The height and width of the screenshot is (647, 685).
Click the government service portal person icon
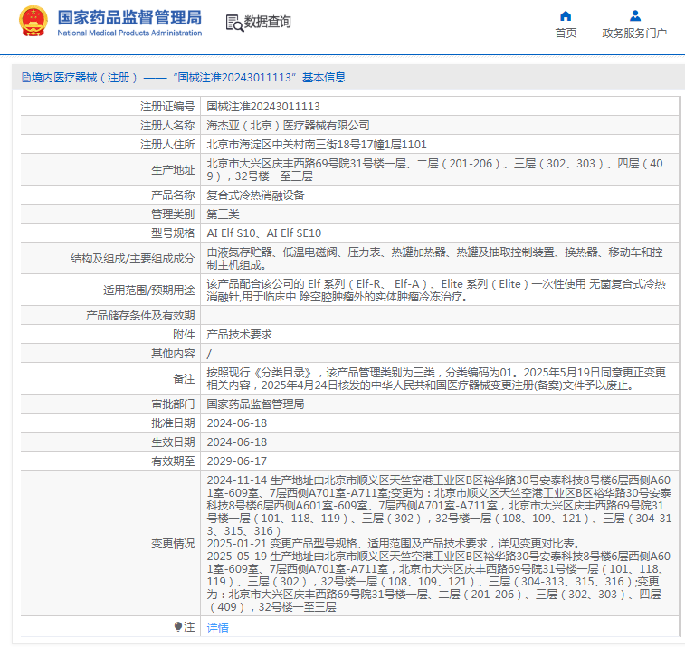pos(634,16)
